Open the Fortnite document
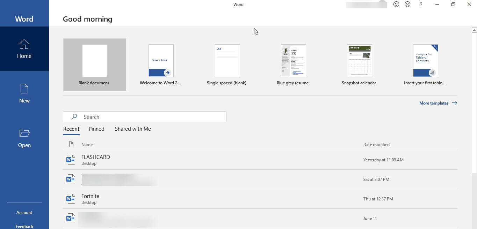Screen dimensions: 477x229 pyautogui.click(x=260, y=199)
